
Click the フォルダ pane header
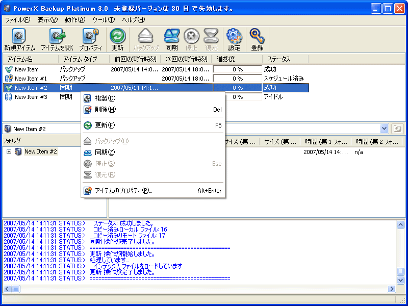[42, 141]
